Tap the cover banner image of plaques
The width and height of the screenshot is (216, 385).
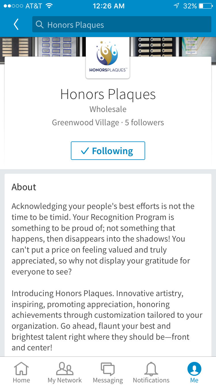click(x=43, y=46)
